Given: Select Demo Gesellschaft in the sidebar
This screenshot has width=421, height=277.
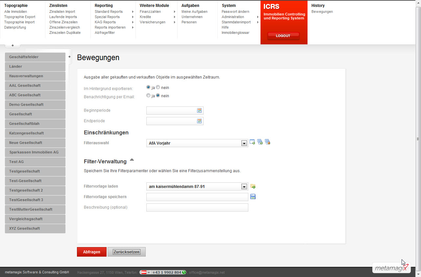Looking at the screenshot, I should pyautogui.click(x=35, y=104).
